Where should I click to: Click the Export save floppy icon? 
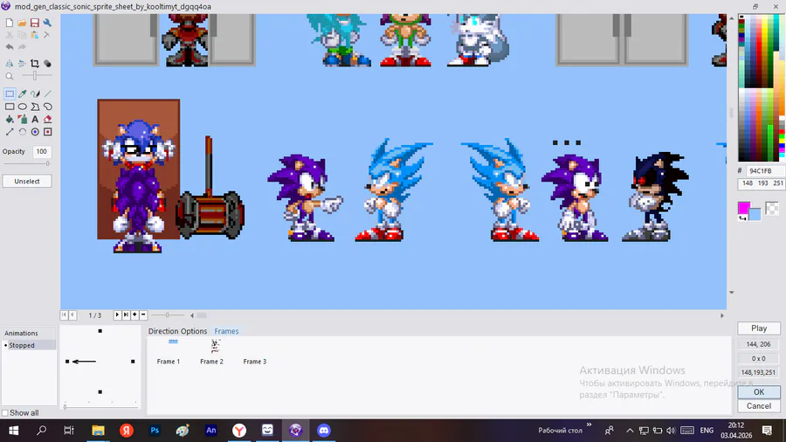(x=35, y=23)
